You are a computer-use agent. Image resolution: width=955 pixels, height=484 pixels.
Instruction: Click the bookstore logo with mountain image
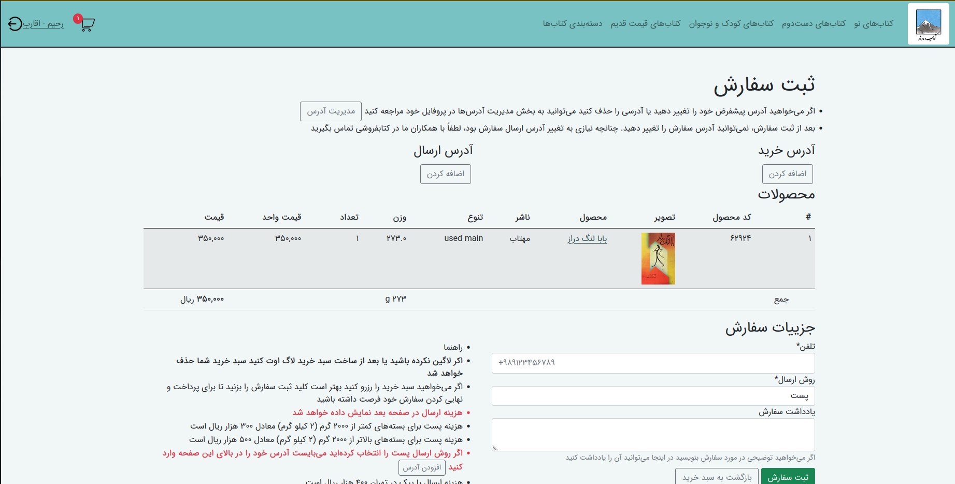click(x=928, y=23)
